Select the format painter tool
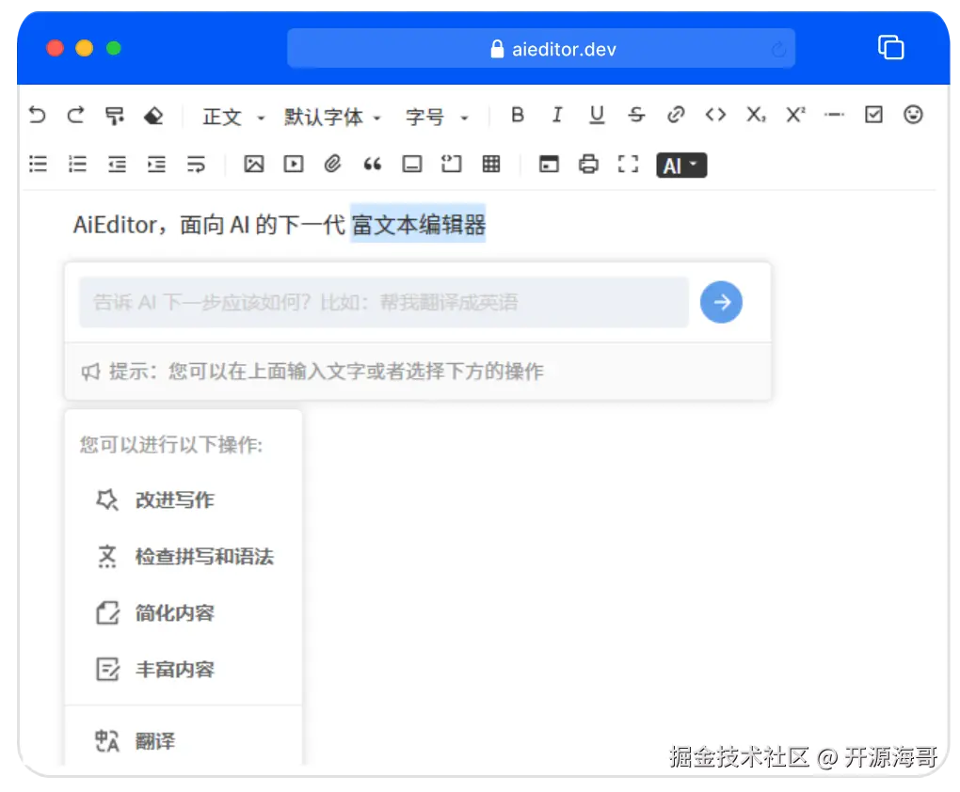 coord(115,115)
